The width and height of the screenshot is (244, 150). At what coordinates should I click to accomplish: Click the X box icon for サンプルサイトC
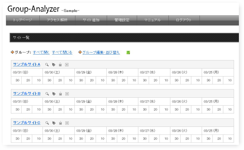[x=67, y=123]
